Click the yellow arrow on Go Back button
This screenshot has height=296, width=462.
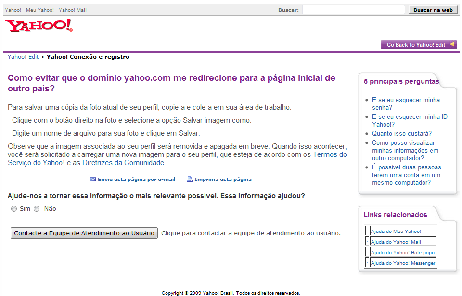(x=452, y=44)
